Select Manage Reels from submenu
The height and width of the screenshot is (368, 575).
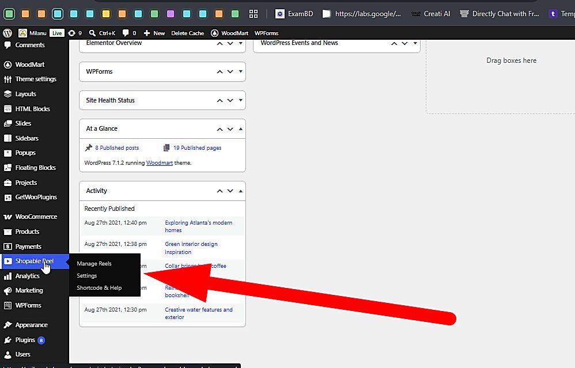pos(94,264)
